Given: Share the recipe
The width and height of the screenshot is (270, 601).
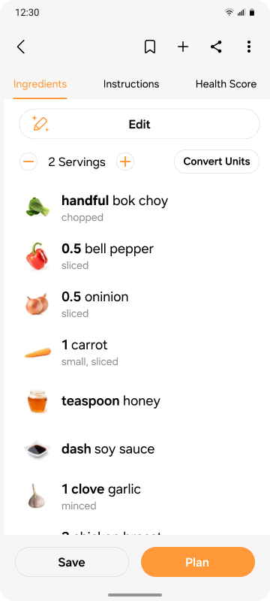Looking at the screenshot, I should point(216,47).
